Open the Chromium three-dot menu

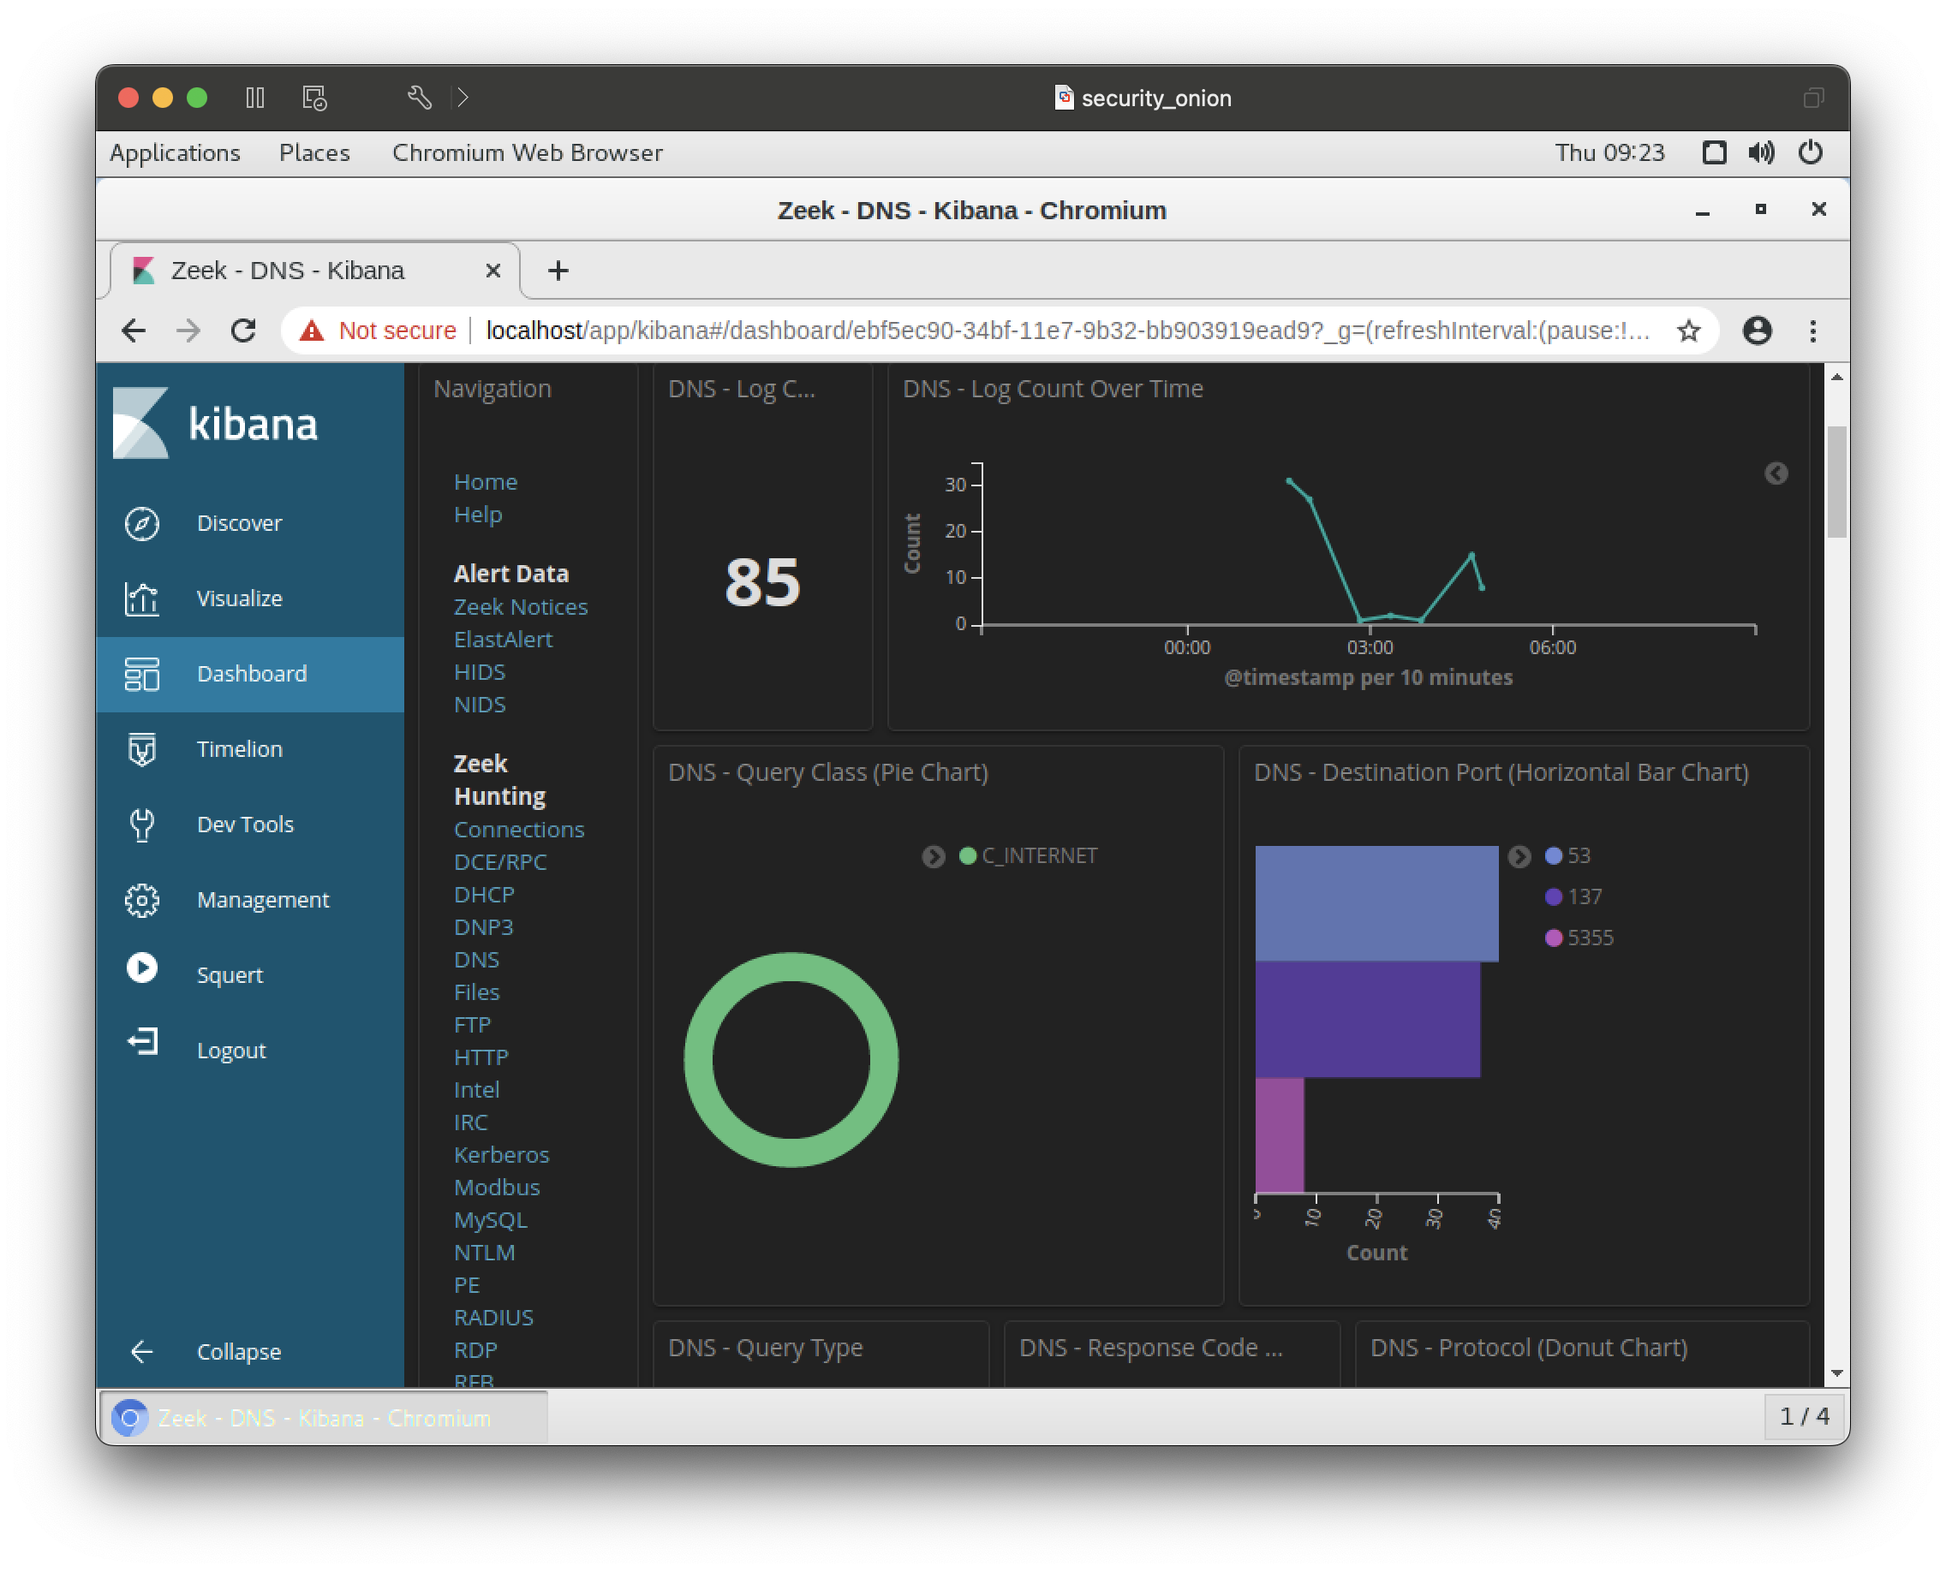click(1813, 330)
